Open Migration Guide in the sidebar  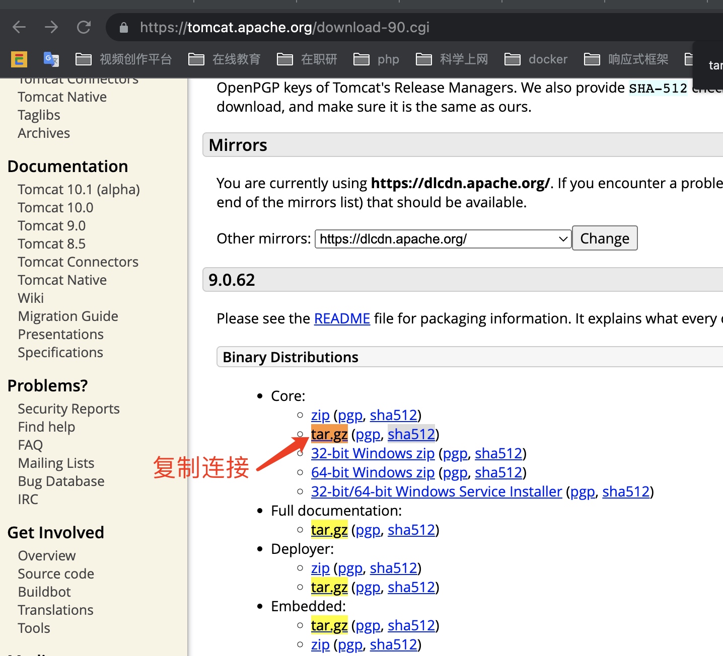coord(68,316)
